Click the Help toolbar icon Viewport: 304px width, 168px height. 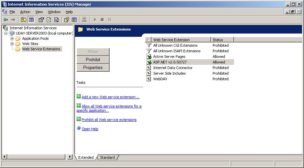point(66,20)
